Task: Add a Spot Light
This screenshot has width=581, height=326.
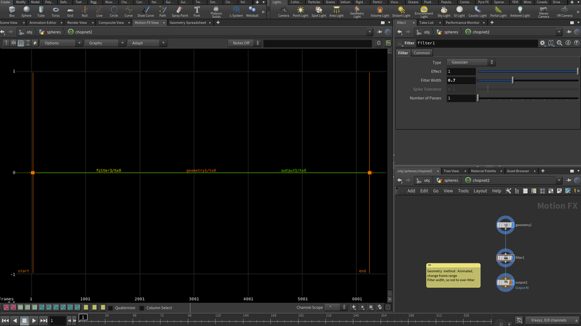Action: (x=319, y=12)
